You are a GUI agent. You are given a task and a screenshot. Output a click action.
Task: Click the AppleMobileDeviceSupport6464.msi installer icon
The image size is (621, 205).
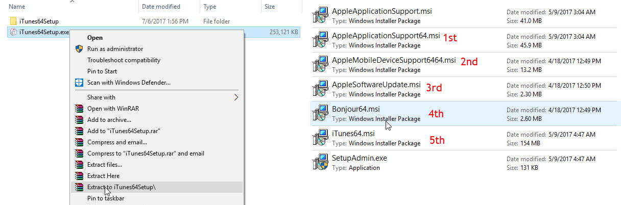(320, 64)
